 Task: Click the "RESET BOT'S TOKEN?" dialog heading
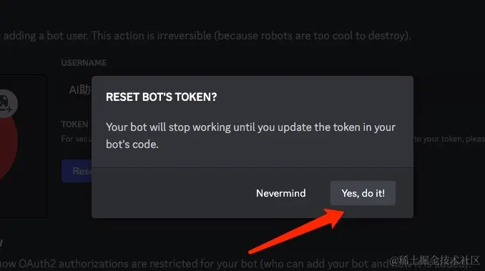click(x=161, y=97)
